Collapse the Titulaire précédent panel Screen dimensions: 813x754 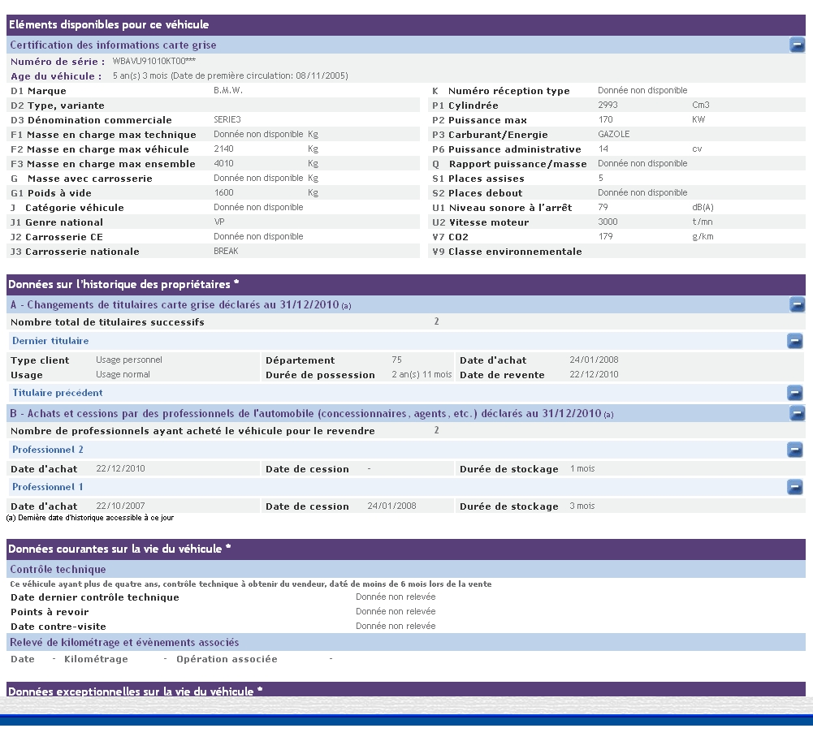pos(794,393)
